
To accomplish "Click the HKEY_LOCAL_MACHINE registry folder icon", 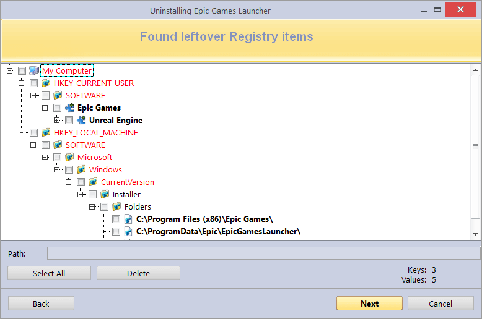I will click(x=46, y=132).
